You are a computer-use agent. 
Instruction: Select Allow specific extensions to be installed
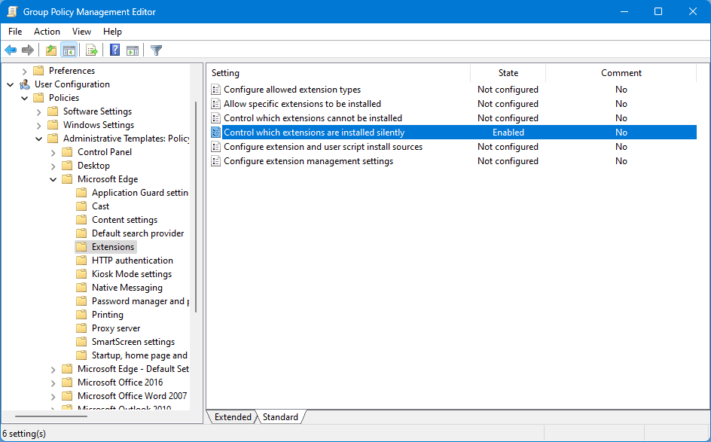[303, 104]
